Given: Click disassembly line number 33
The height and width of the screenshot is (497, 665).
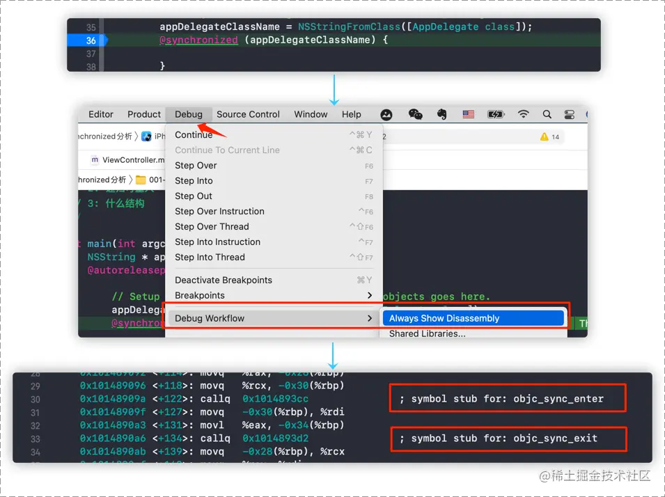Looking at the screenshot, I should (x=36, y=439).
